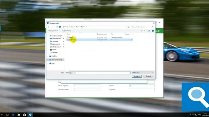Screen dimensions: 209x117
Task: Go up one folder level with up arrow
Action: pyautogui.click(x=57, y=27)
